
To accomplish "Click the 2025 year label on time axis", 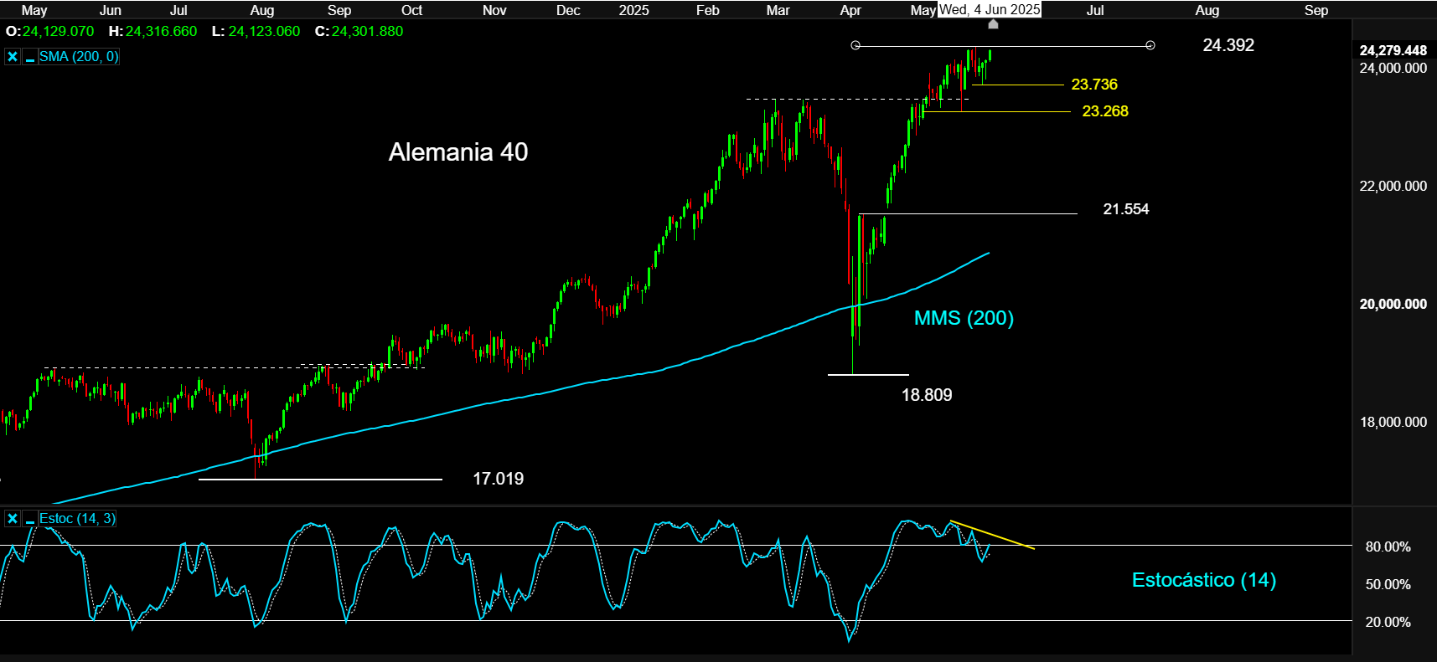I will 633,10.
